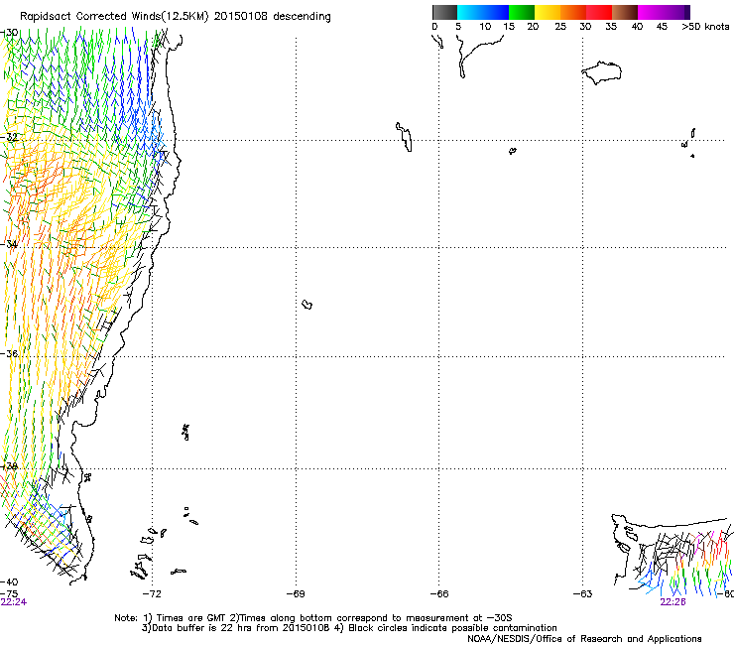Click the '-75' longitude label

9,593
